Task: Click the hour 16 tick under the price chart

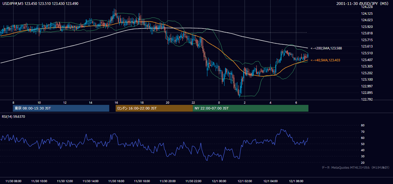Action: coord(116,102)
